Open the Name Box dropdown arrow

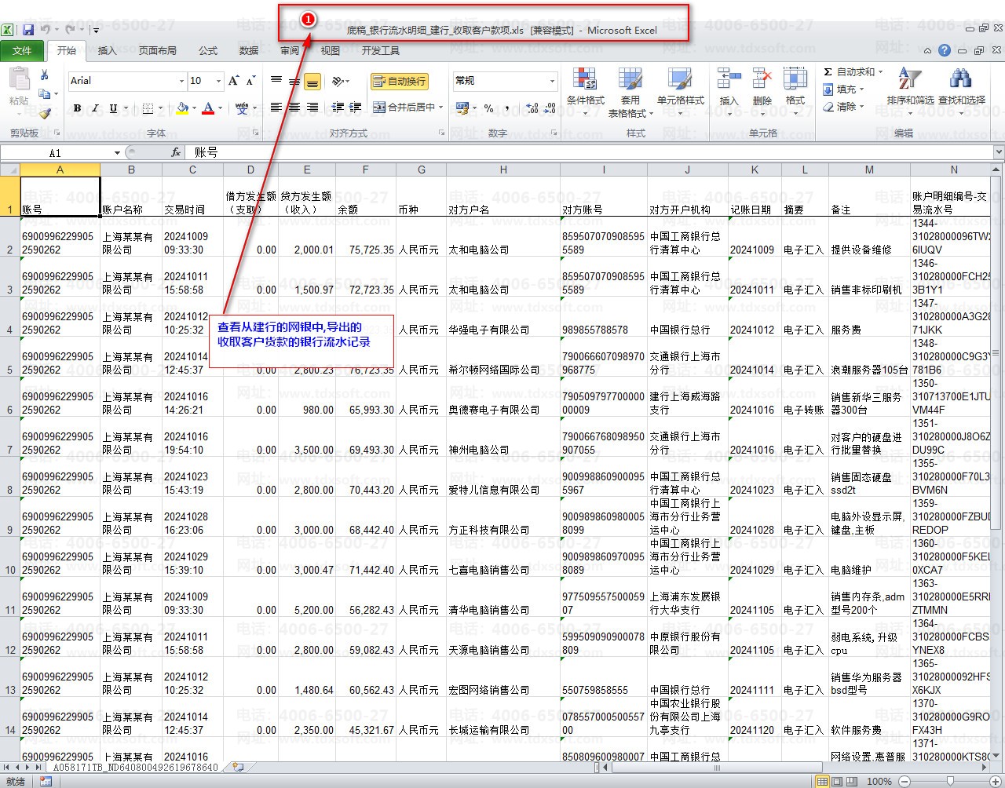[117, 153]
